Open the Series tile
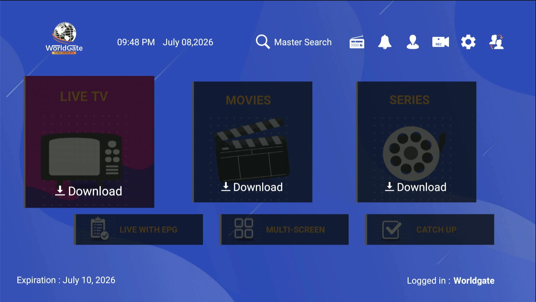This screenshot has width=536, height=302. click(416, 142)
